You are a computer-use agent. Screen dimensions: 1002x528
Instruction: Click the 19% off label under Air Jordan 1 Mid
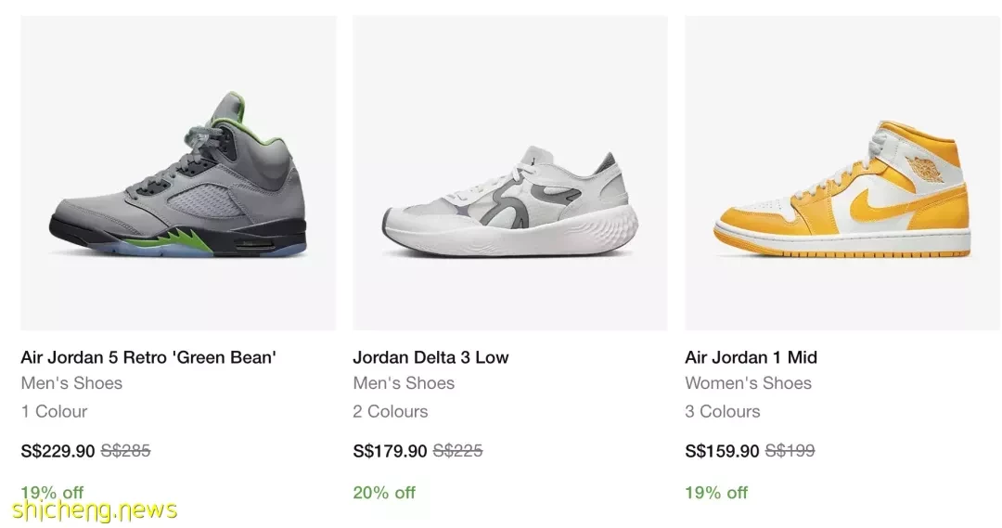pyautogui.click(x=716, y=492)
